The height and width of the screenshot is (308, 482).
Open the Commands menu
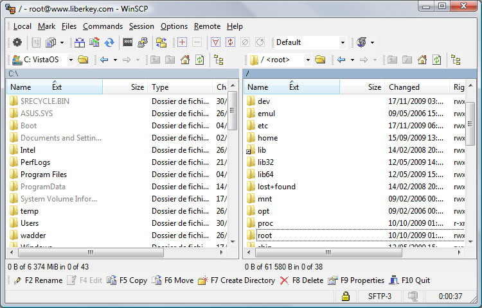point(102,26)
